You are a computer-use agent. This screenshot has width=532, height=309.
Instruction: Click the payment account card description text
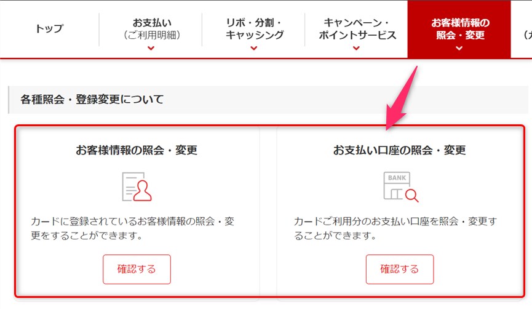(395, 228)
